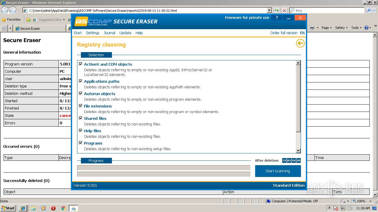
Task: Click the stop loading red X icon
Action: pyautogui.click(x=284, y=10)
